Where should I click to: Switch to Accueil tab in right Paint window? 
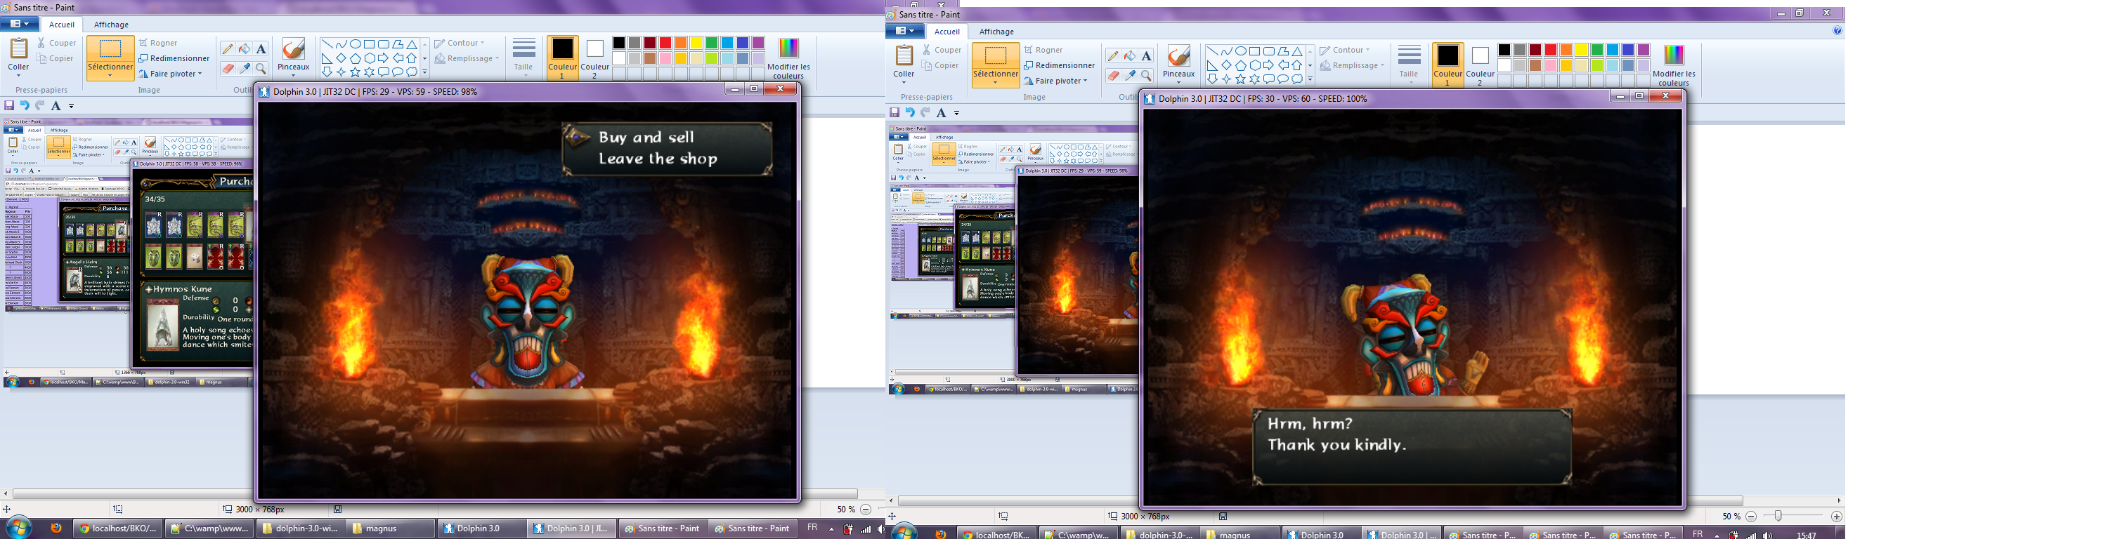coord(946,32)
